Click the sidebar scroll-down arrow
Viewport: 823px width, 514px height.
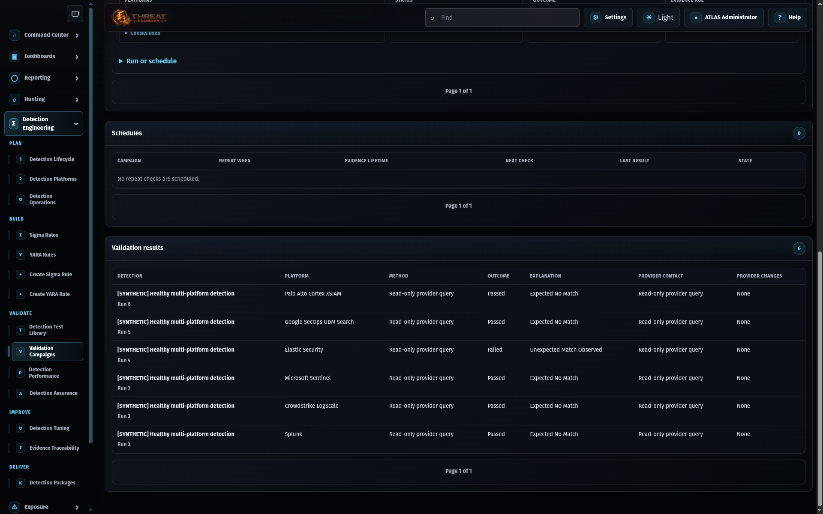[x=90, y=510]
